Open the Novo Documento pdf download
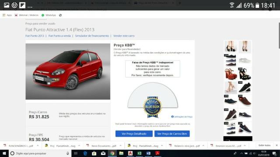The image size is (280, 157). tap(101, 146)
